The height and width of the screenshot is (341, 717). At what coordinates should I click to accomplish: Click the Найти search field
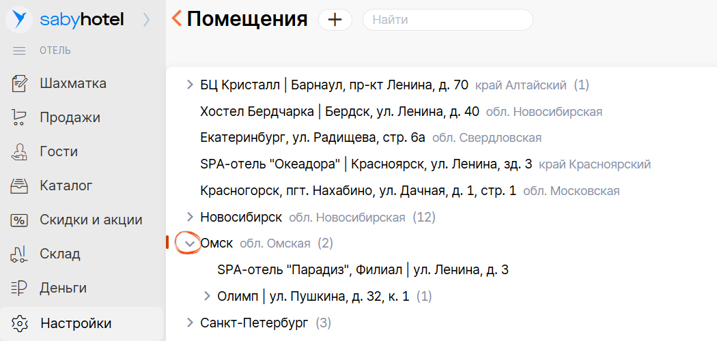coord(447,20)
